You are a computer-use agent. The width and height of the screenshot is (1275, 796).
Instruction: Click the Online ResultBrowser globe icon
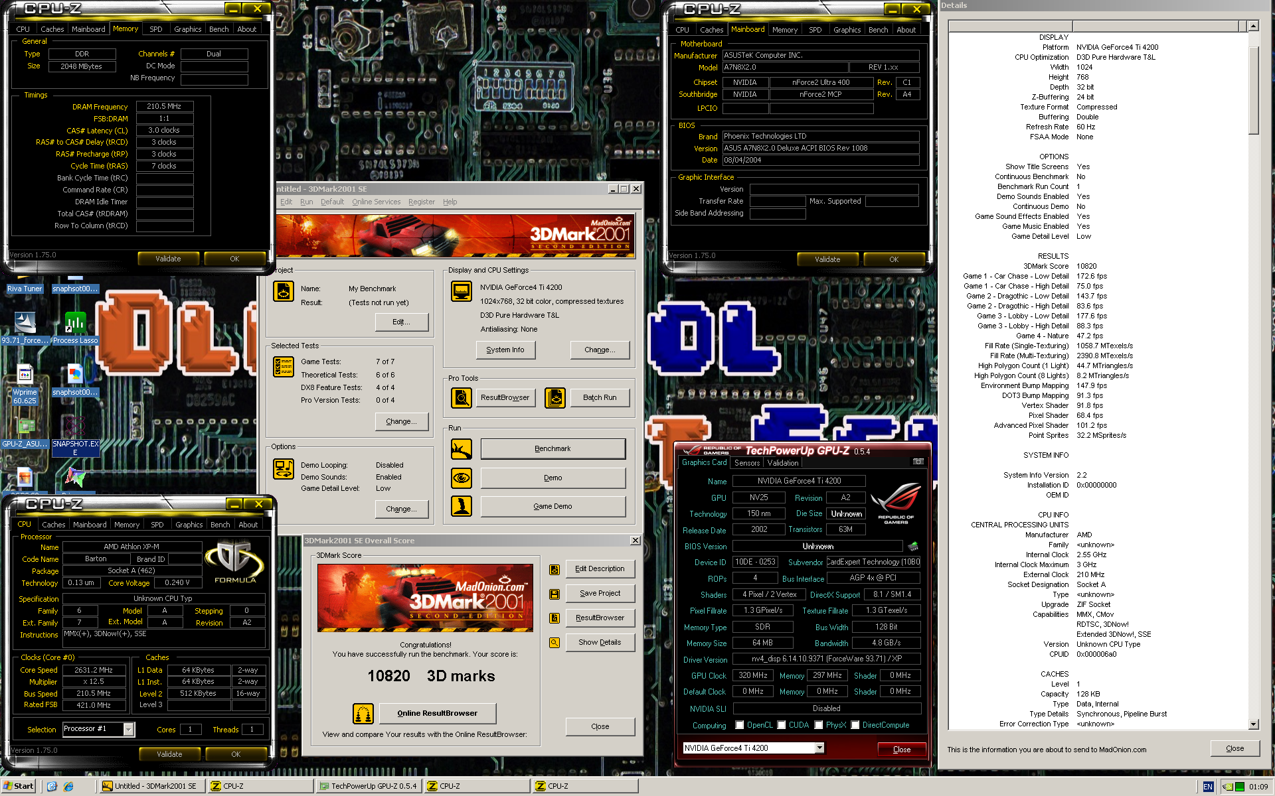[x=363, y=714]
